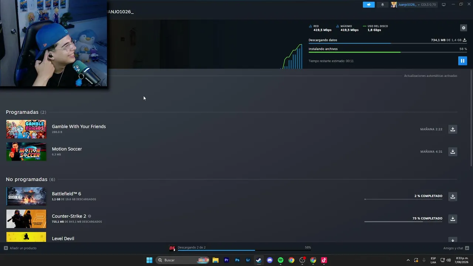Open Premiere Pro from the taskbar
The height and width of the screenshot is (266, 473).
click(x=227, y=260)
